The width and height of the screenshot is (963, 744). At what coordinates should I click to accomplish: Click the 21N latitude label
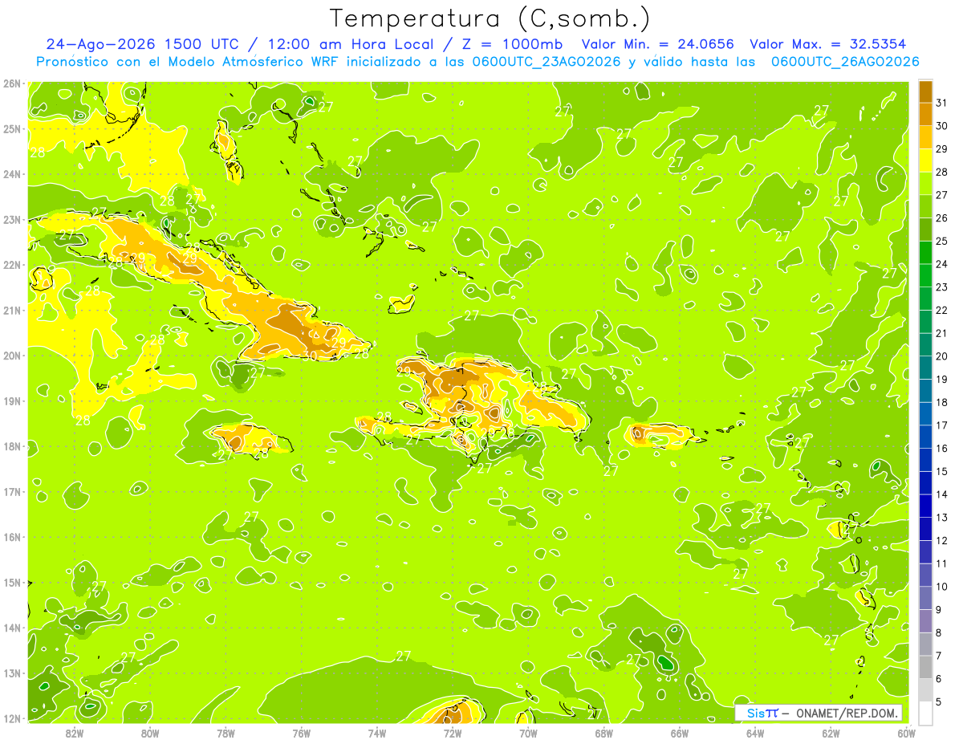point(12,310)
